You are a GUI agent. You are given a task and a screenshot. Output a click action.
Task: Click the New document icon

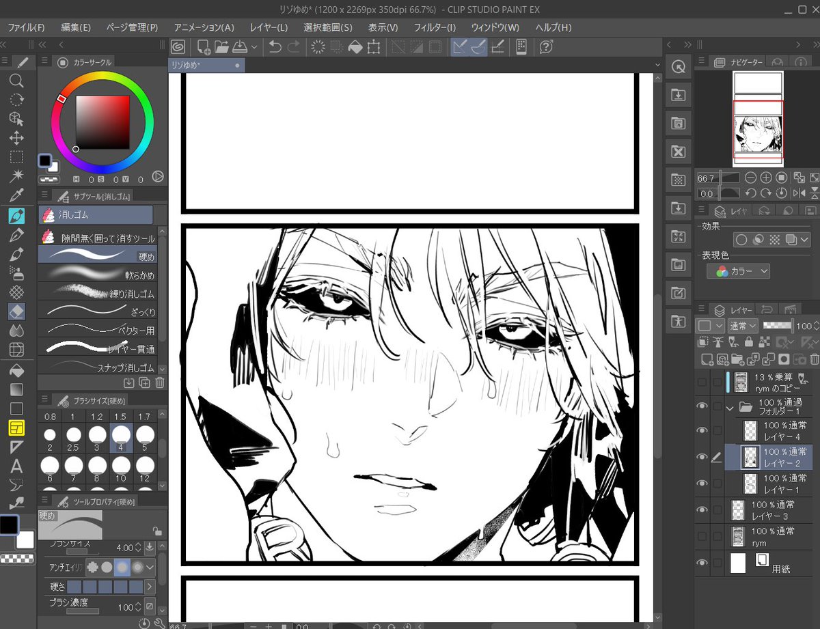204,46
